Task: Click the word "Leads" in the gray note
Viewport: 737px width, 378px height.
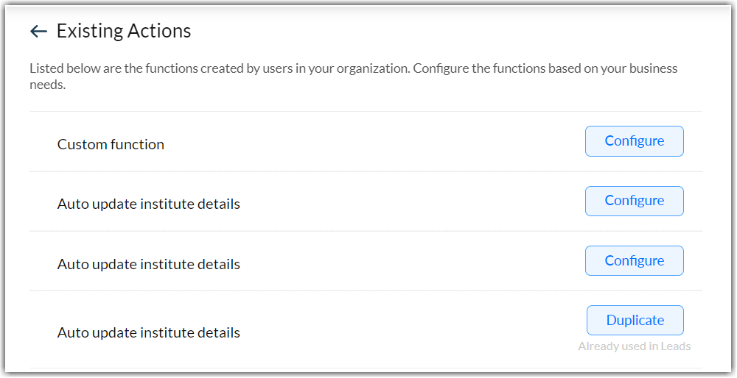Action: click(676, 346)
